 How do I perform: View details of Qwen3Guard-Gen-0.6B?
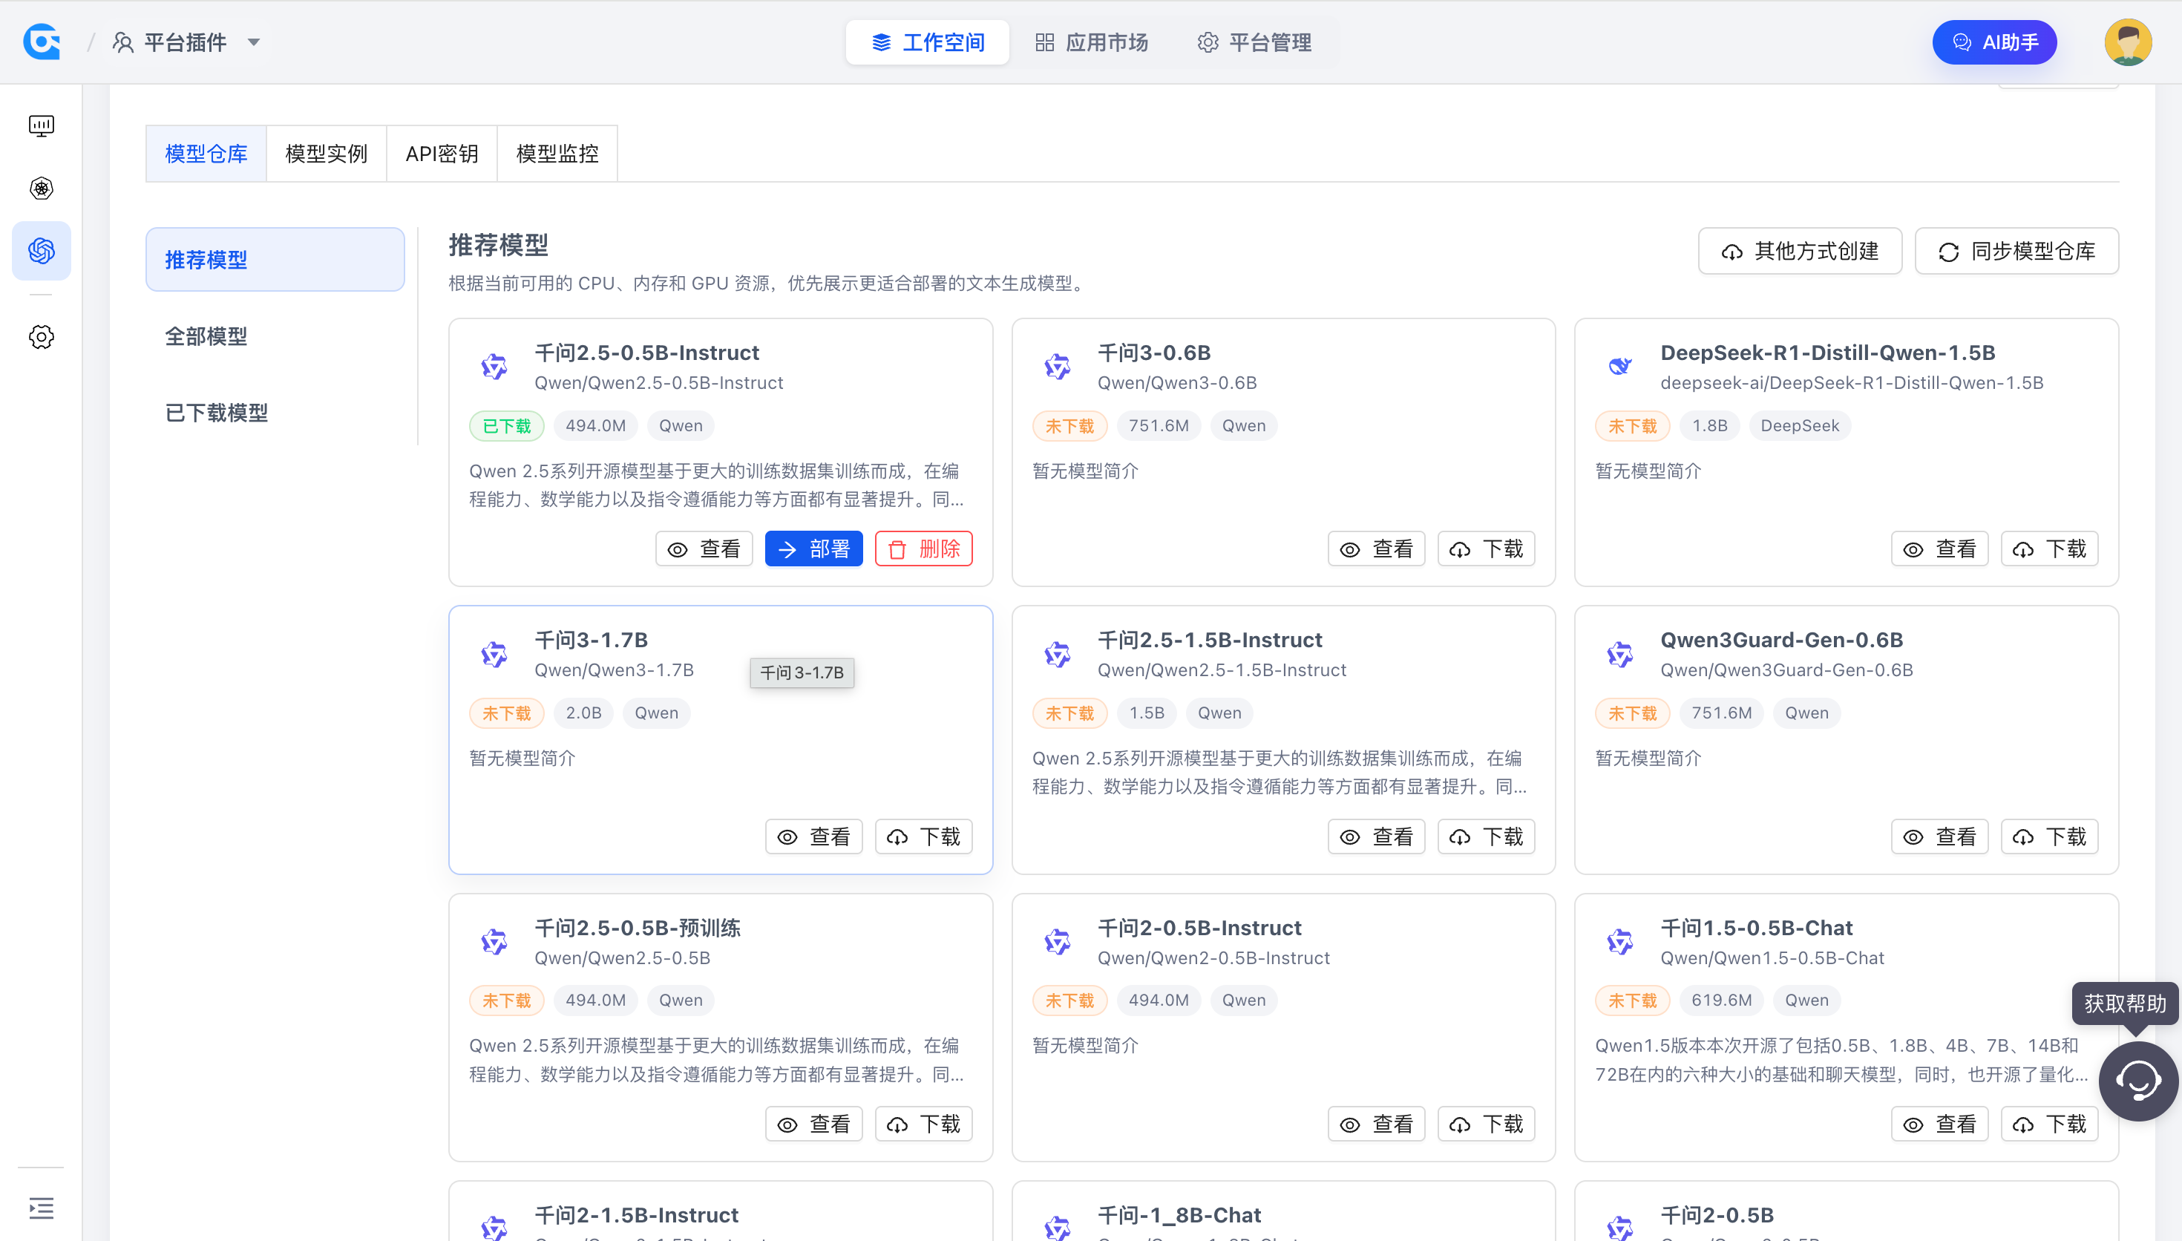click(x=1939, y=836)
